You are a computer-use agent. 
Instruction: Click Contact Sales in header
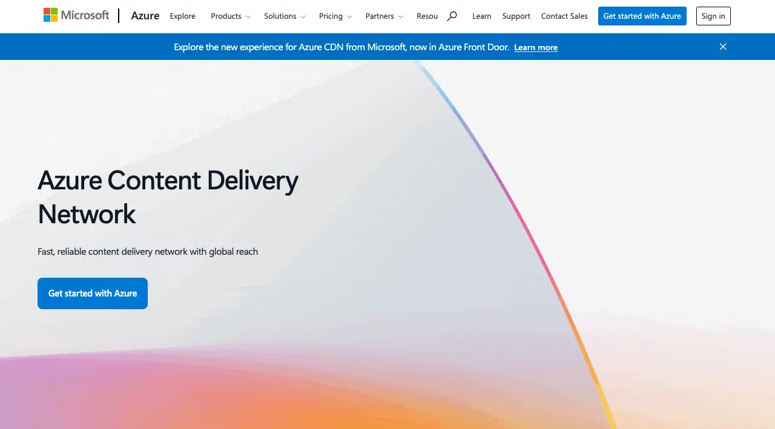tap(564, 16)
